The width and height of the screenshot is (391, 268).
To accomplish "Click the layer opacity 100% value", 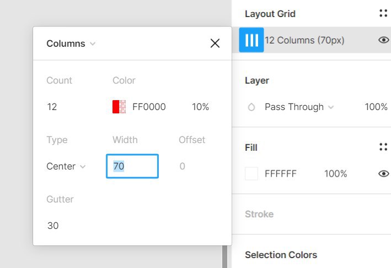I will click(x=376, y=107).
